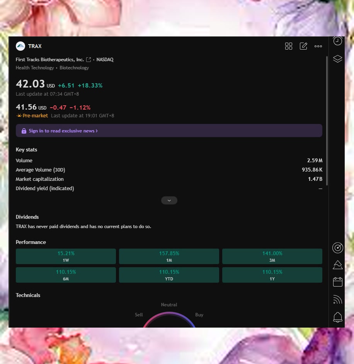The width and height of the screenshot is (354, 364).
Task: Click the Technicals section heading
Action: click(28, 295)
